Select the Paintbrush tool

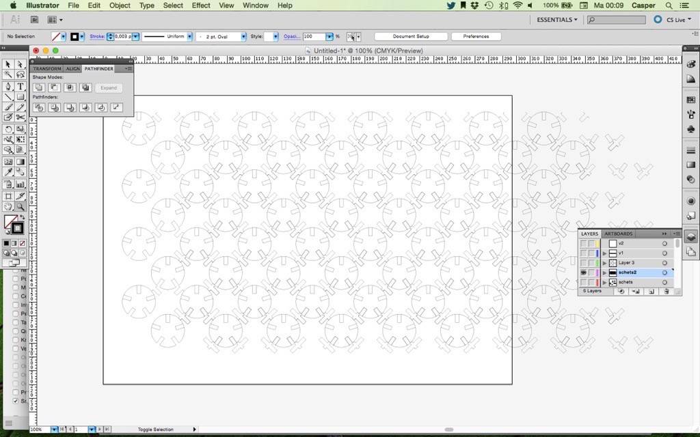[8, 107]
